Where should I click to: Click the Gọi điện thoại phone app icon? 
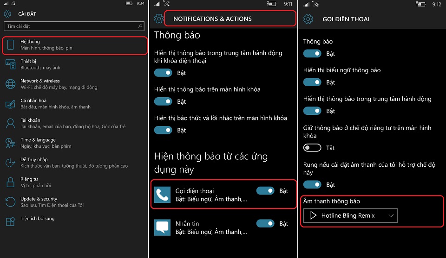[x=163, y=195]
